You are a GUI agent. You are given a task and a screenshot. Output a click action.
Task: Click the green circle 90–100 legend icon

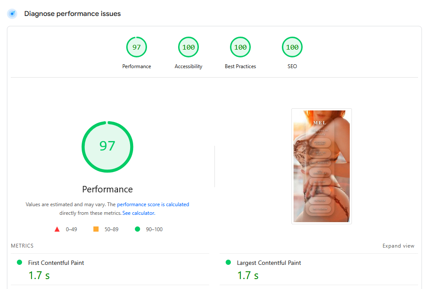pos(137,229)
